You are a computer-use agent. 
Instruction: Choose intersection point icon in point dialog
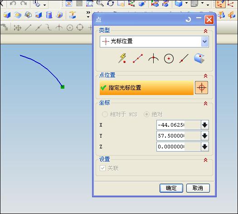pyautogui.click(x=153, y=58)
